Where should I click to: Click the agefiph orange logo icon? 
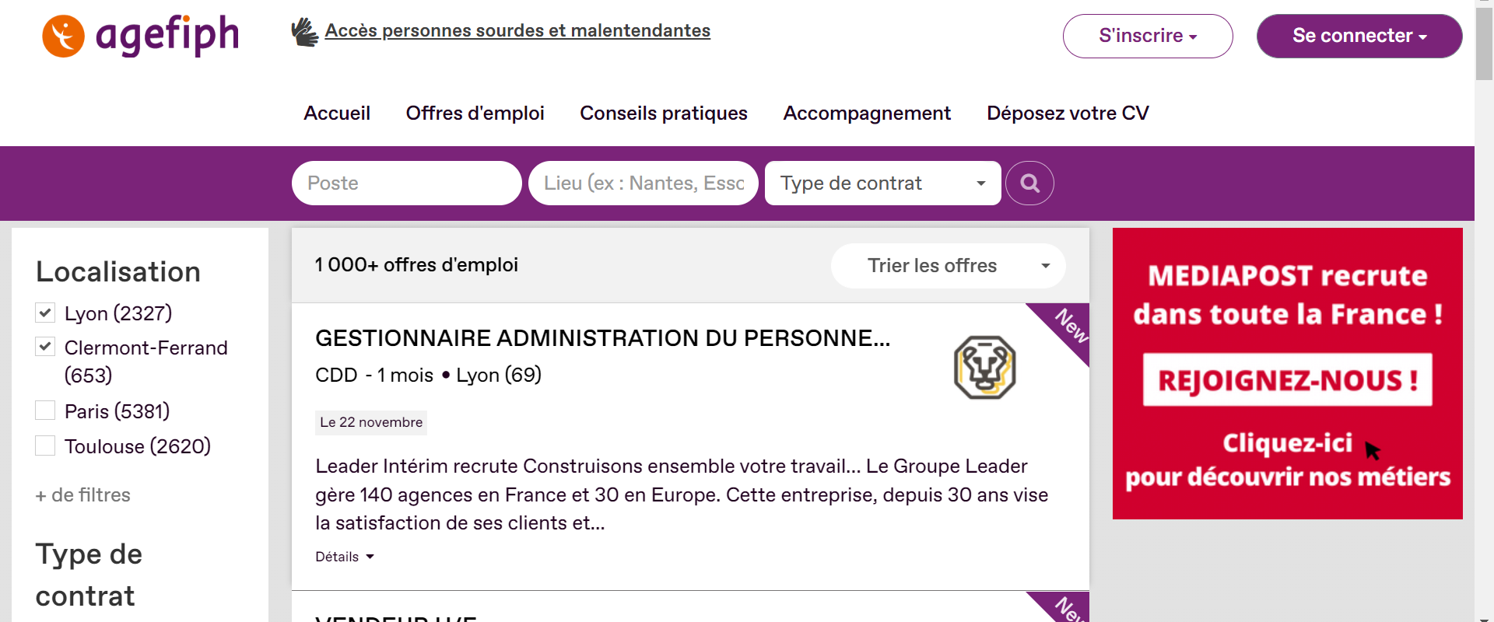(63, 36)
